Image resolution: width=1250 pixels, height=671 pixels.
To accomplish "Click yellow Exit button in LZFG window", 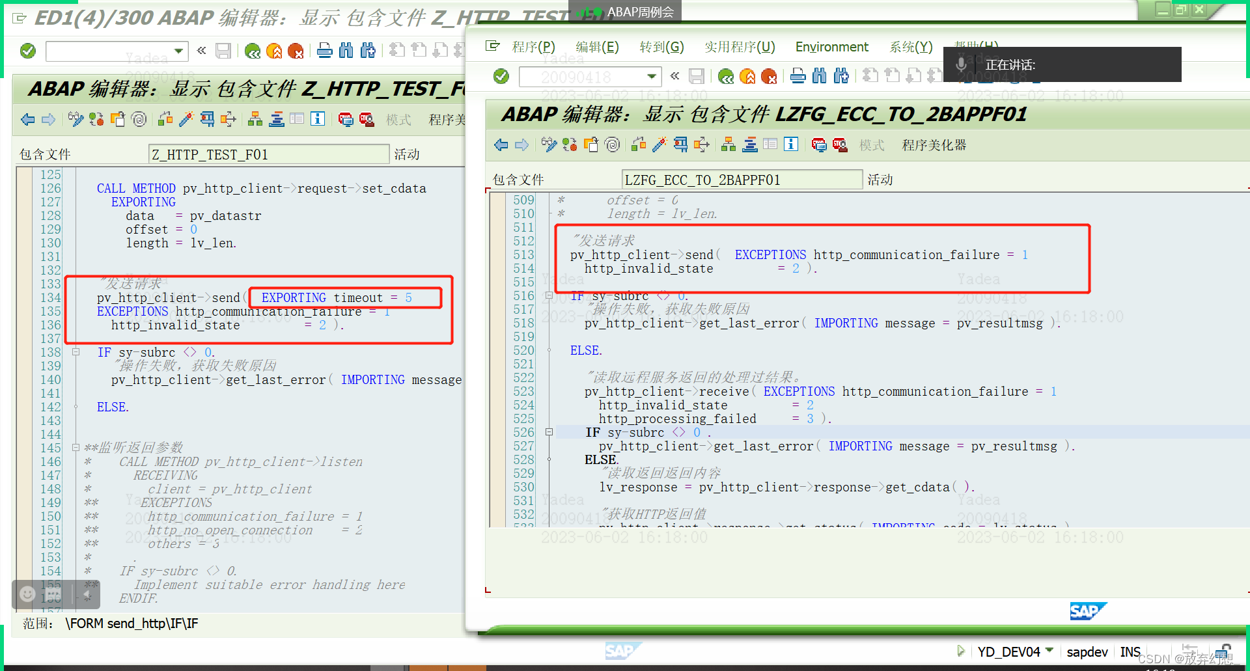I will click(747, 77).
